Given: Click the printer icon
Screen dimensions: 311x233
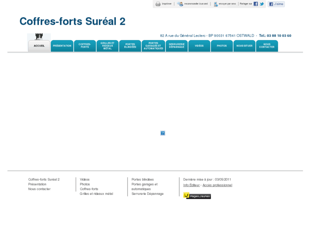Looking at the screenshot, I should pyautogui.click(x=158, y=4).
